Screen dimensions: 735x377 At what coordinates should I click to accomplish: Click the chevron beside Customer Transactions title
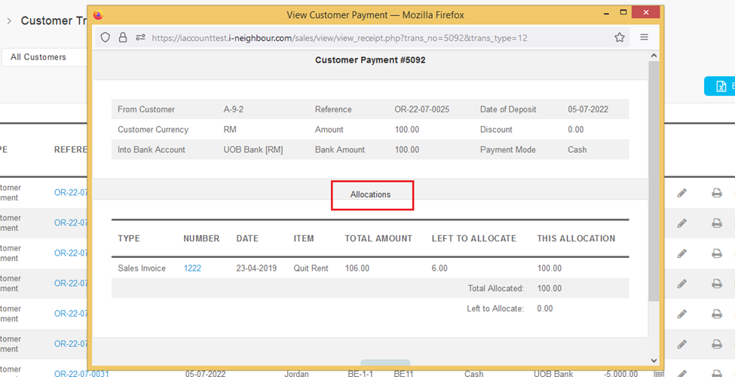coord(9,21)
